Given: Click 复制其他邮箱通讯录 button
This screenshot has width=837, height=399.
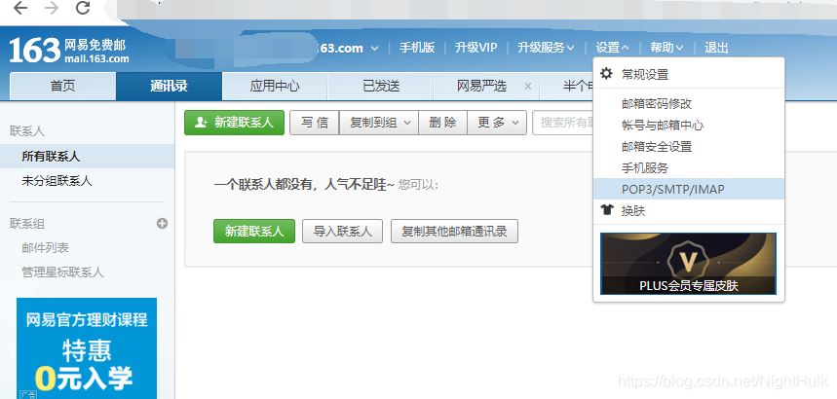Looking at the screenshot, I should pos(454,231).
